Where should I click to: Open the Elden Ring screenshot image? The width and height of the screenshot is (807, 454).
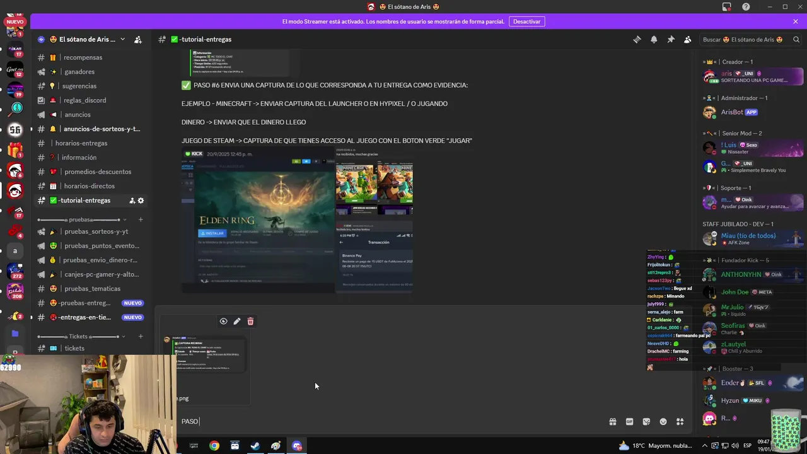258,220
